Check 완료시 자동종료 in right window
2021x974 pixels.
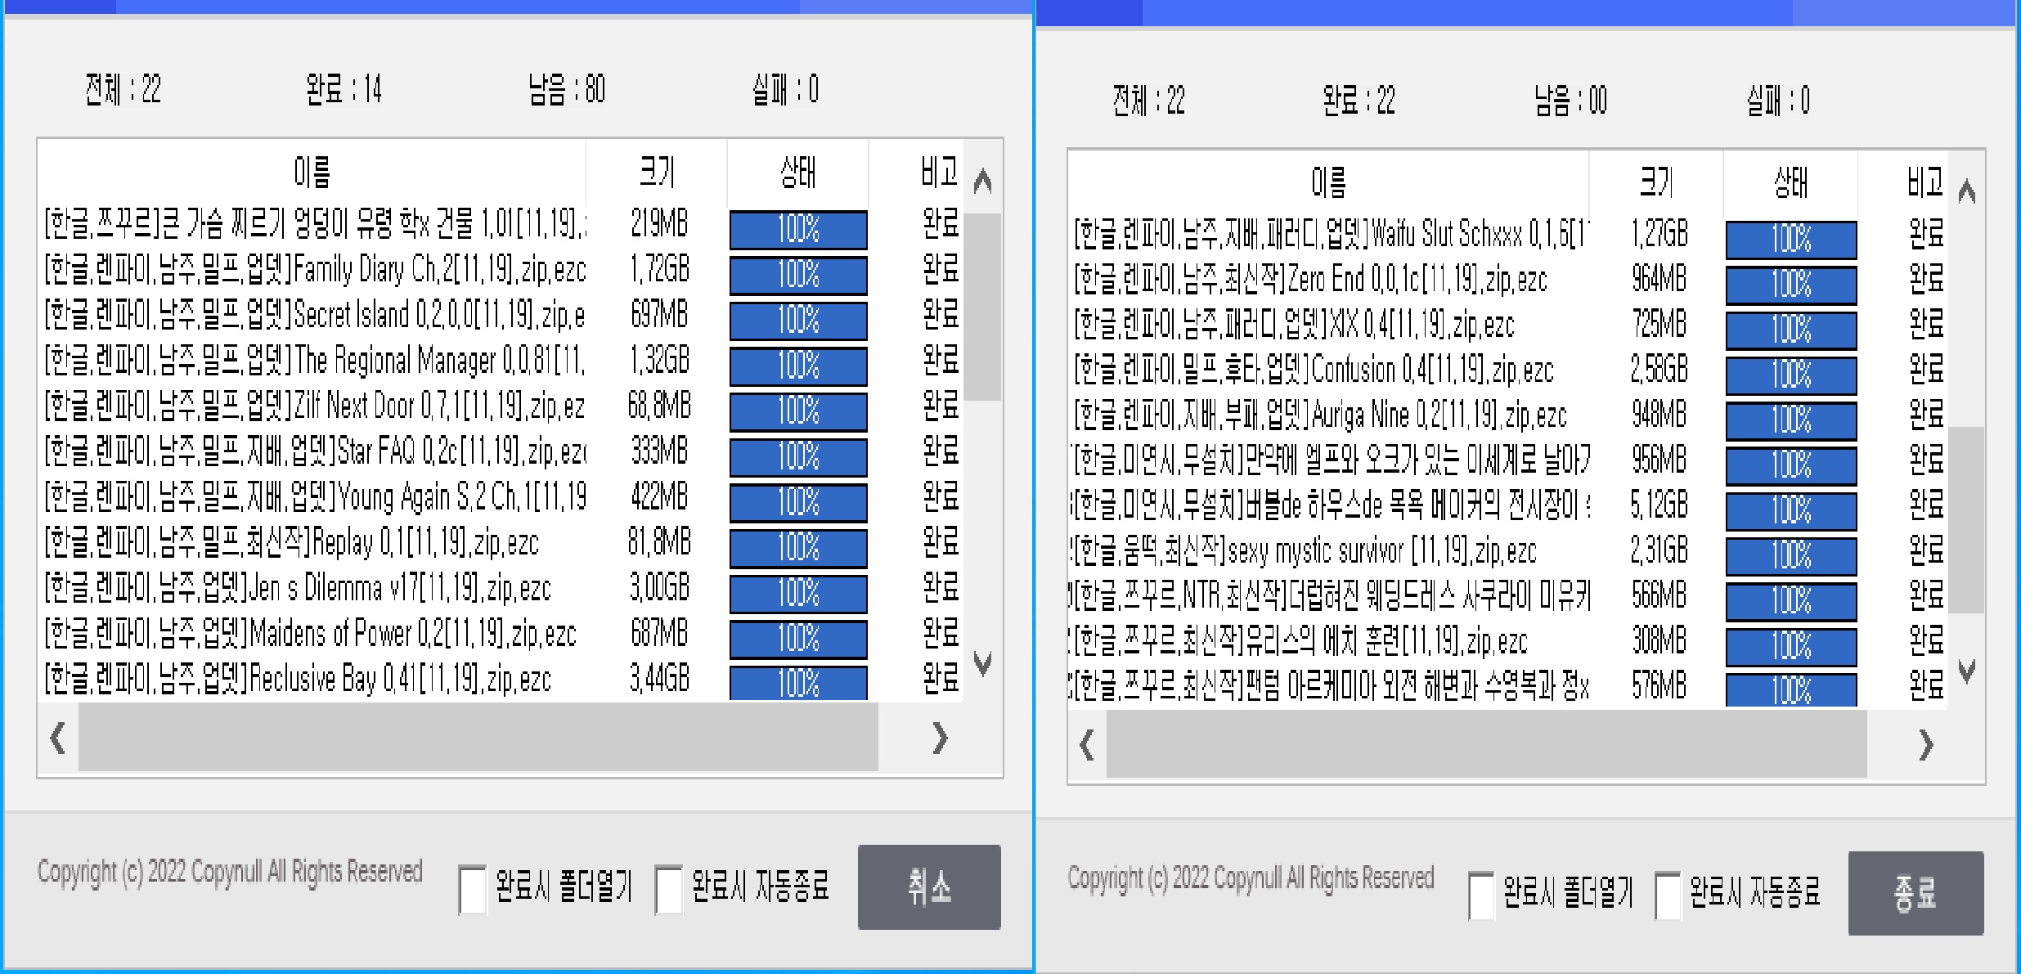[1668, 895]
